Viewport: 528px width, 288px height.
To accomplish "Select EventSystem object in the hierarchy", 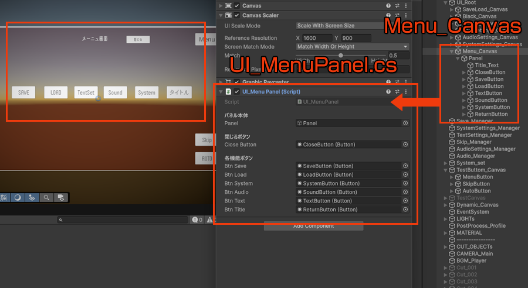I will click(473, 212).
